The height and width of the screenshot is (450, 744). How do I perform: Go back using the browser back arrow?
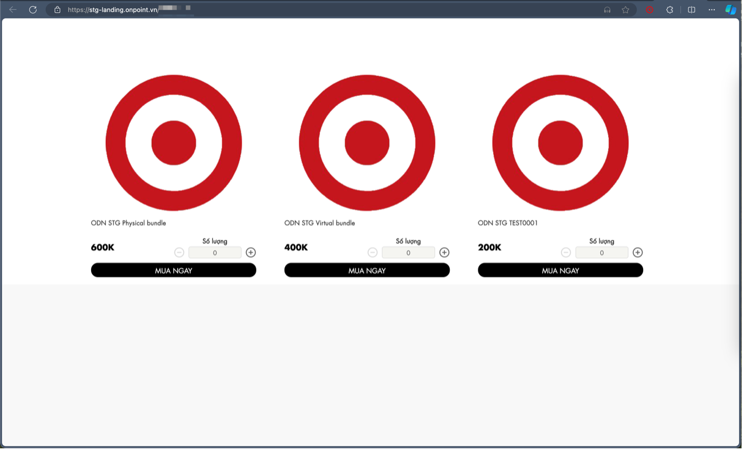coord(12,10)
